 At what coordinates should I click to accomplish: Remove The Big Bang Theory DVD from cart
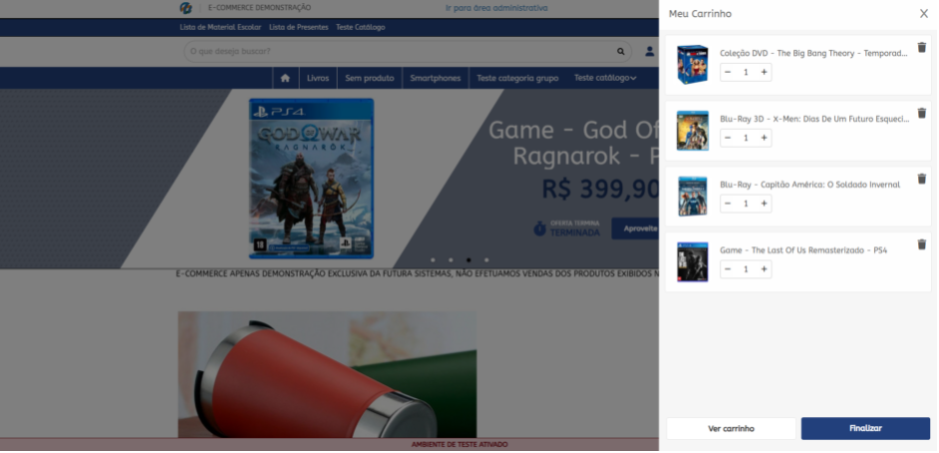(922, 47)
